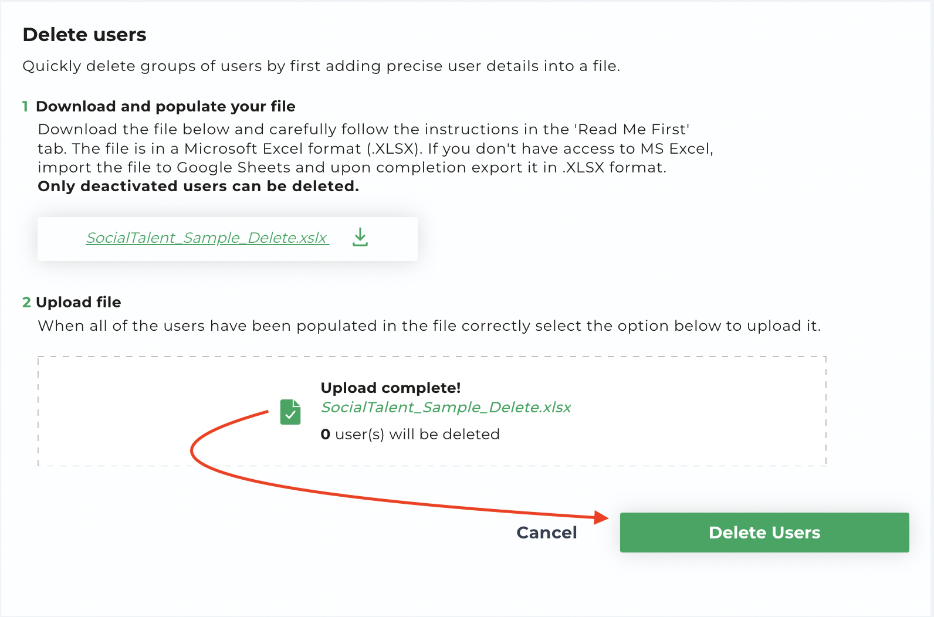The width and height of the screenshot is (934, 617).
Task: Click the green uploaded file checkmark icon
Action: [290, 412]
